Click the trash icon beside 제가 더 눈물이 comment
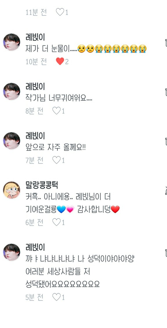Viewport: 167px width, 328px height. [166, 42]
